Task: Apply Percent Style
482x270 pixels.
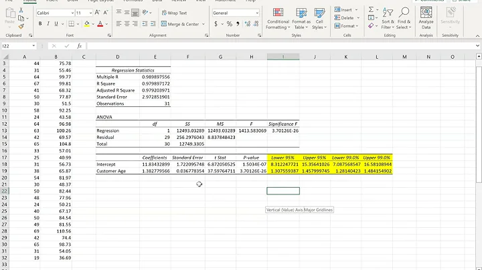Action: click(230, 23)
